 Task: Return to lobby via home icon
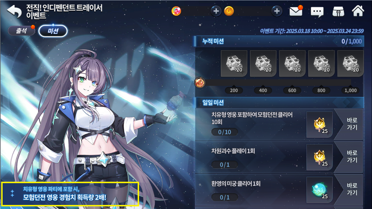(358, 11)
